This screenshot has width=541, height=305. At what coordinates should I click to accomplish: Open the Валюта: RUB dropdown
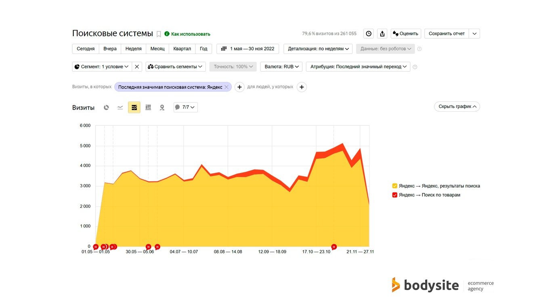281,67
